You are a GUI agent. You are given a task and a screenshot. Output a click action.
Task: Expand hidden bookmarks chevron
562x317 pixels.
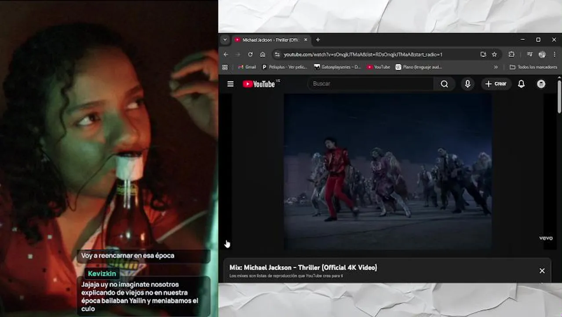[496, 67]
